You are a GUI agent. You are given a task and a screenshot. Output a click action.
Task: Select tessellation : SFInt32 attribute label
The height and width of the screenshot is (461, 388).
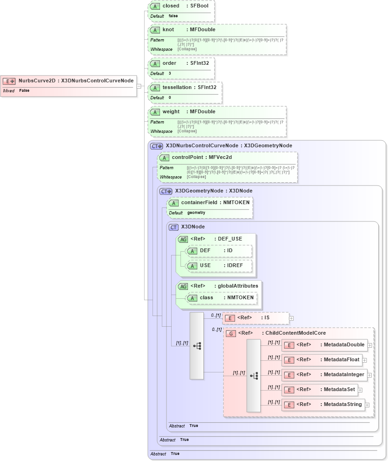[x=189, y=87]
